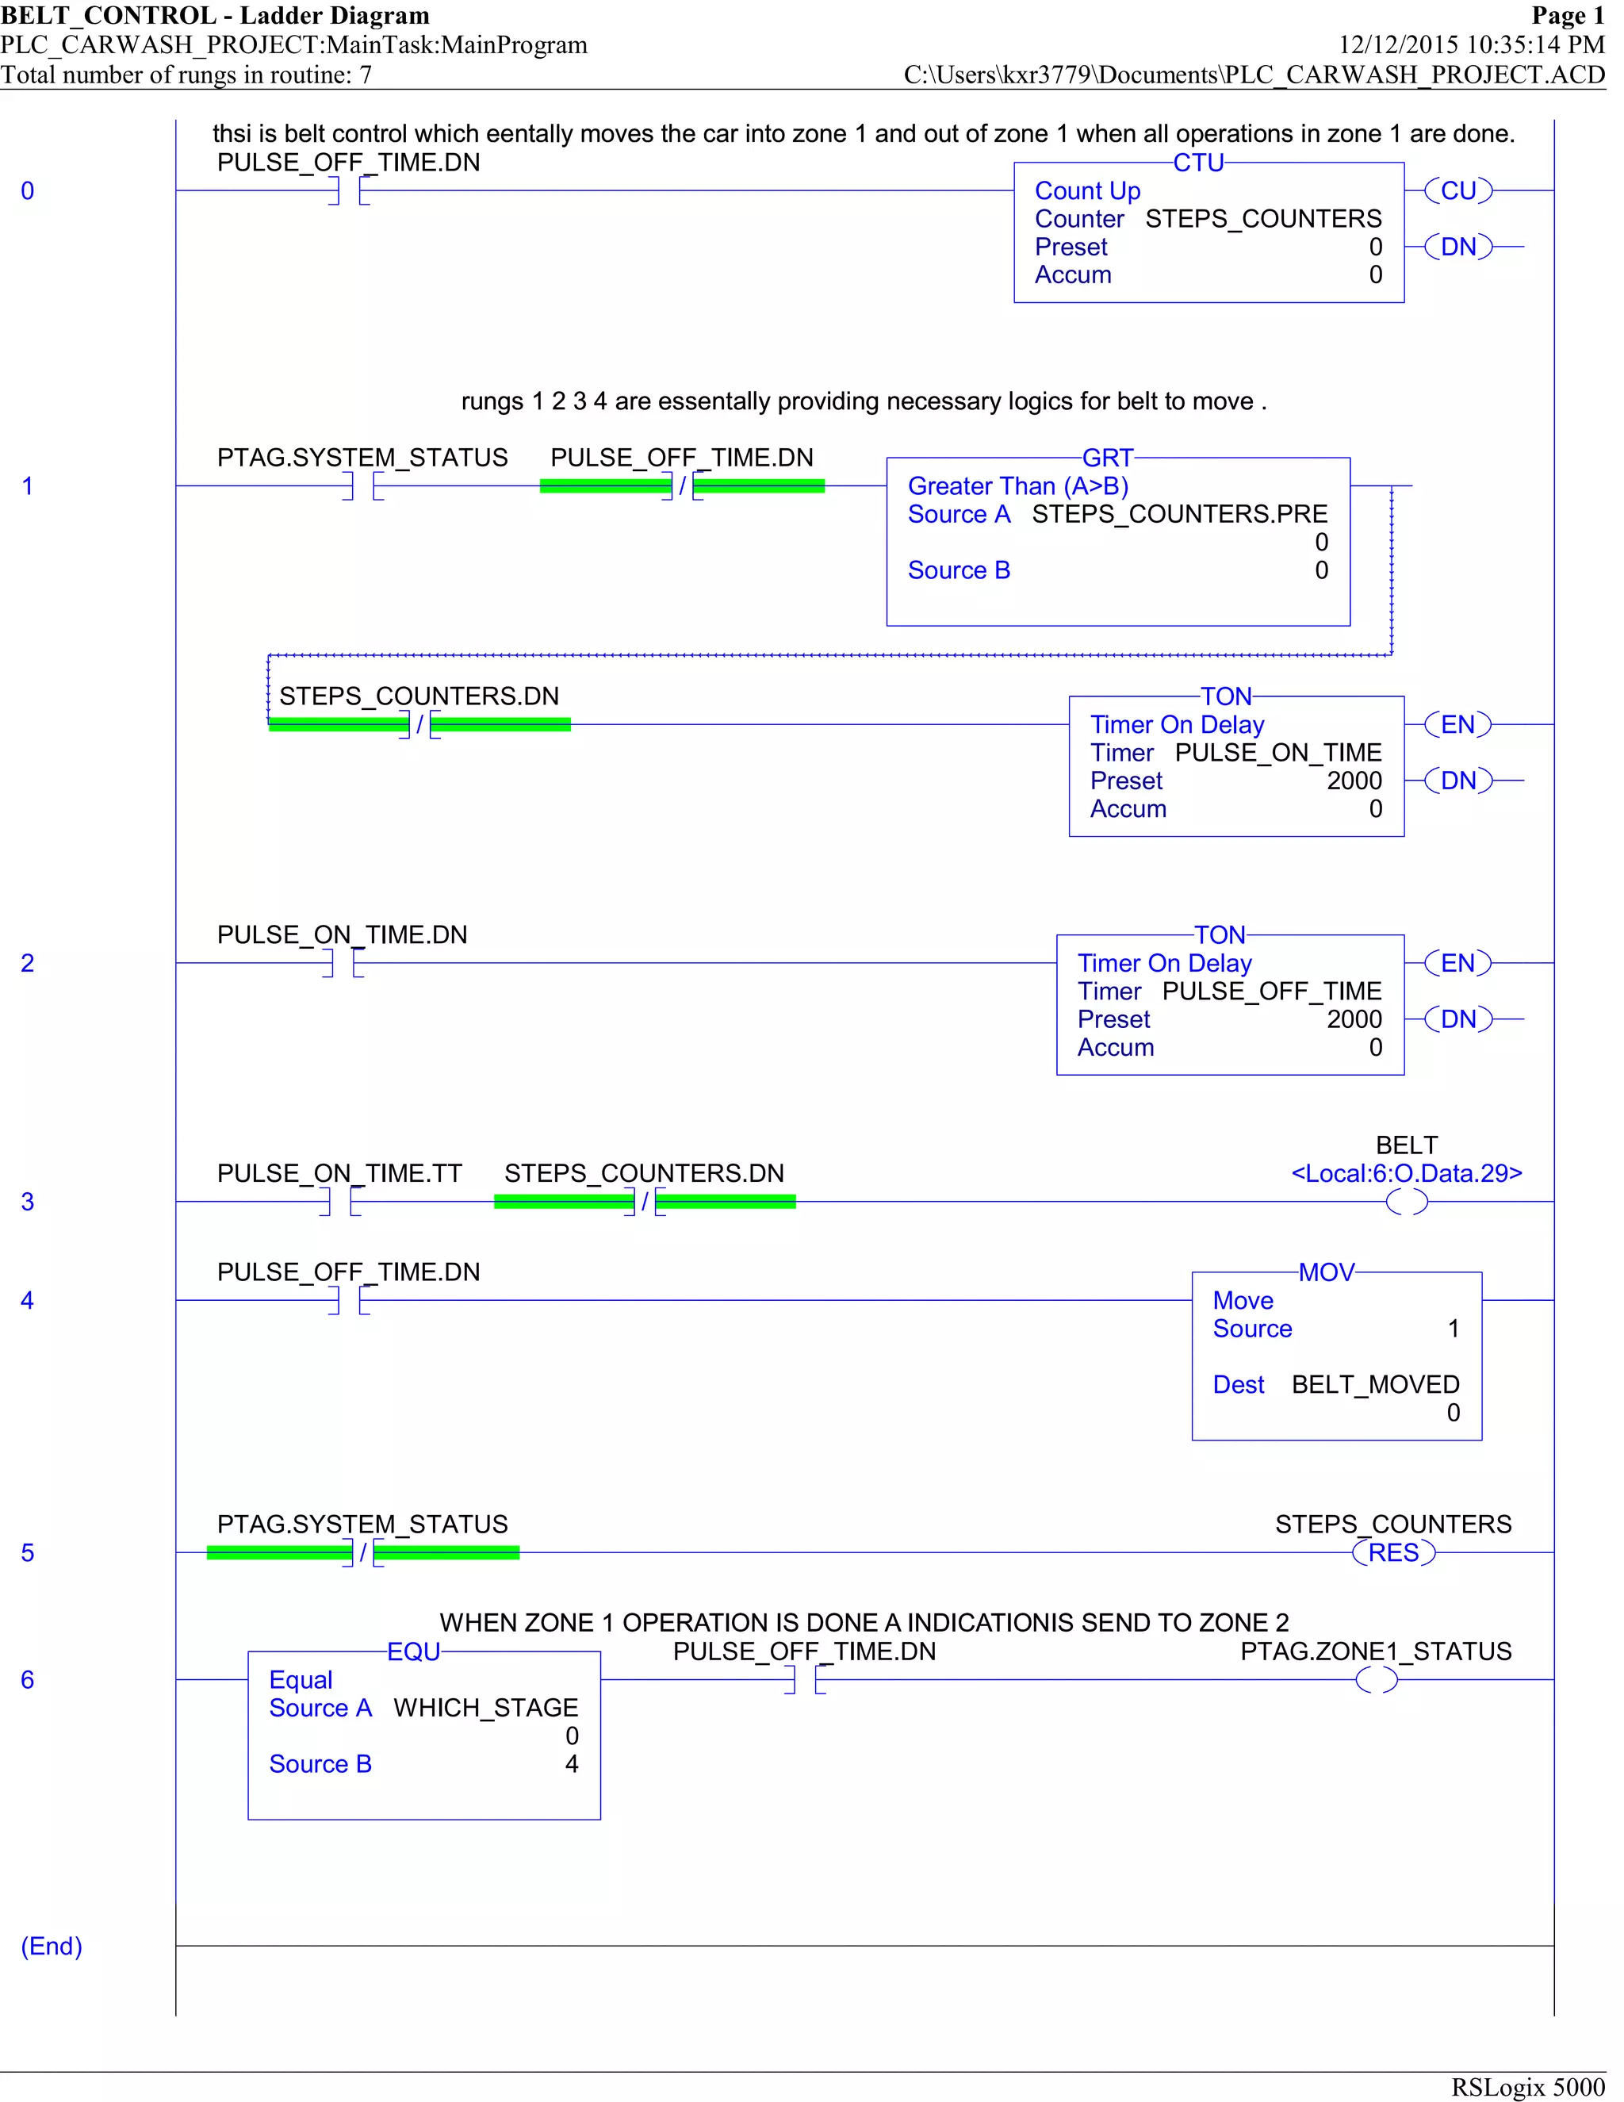Click the 'Timer On Delay' title in PULSE_OFF_TIME block
This screenshot has height=2102, width=1624.
tap(1164, 964)
